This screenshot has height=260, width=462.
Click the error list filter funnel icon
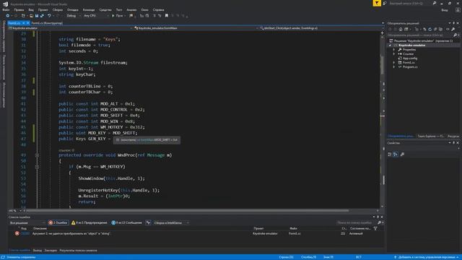coord(375,228)
